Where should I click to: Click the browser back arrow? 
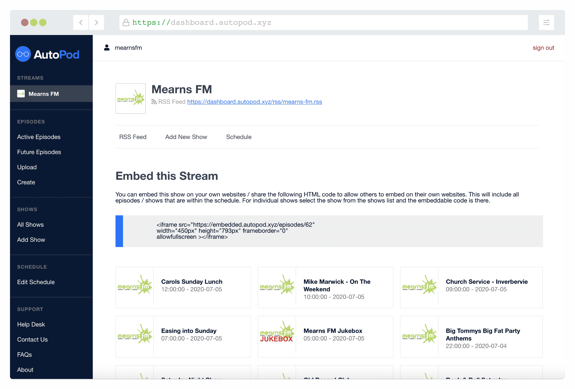point(81,22)
